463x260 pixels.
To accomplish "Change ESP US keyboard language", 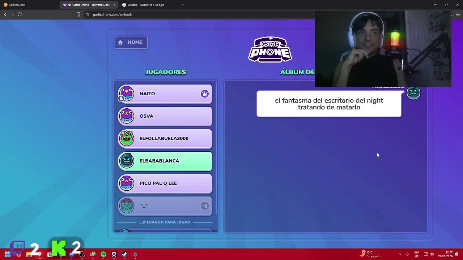I will click(417, 254).
